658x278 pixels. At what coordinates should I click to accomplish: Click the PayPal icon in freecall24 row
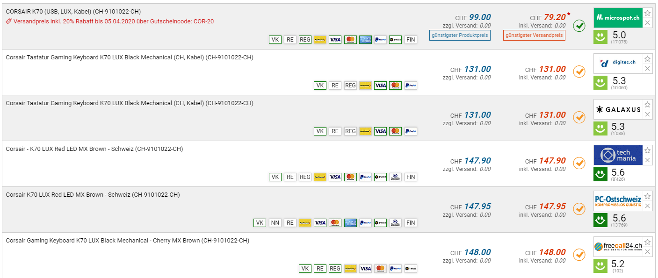click(395, 269)
